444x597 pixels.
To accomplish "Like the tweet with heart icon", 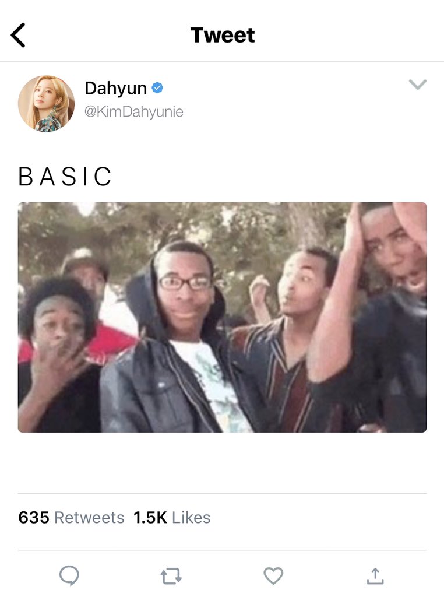I will (273, 575).
